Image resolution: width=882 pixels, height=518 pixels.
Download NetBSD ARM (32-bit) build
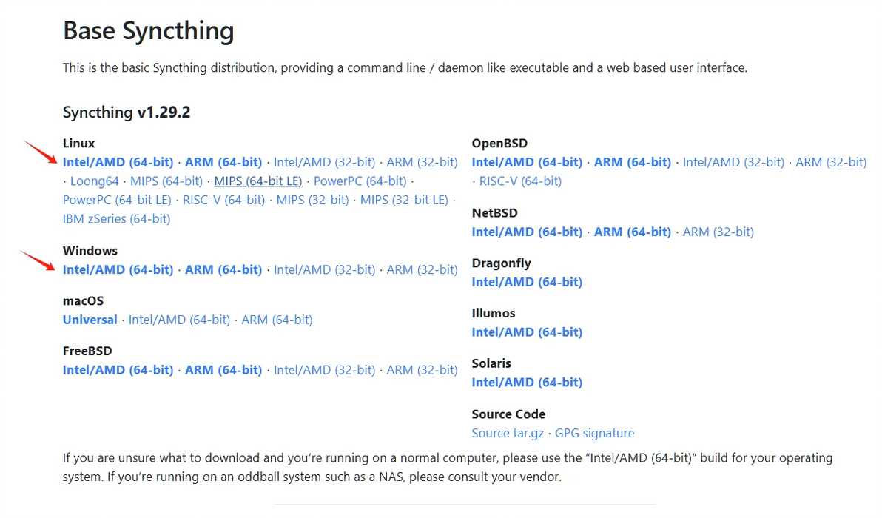tap(718, 232)
